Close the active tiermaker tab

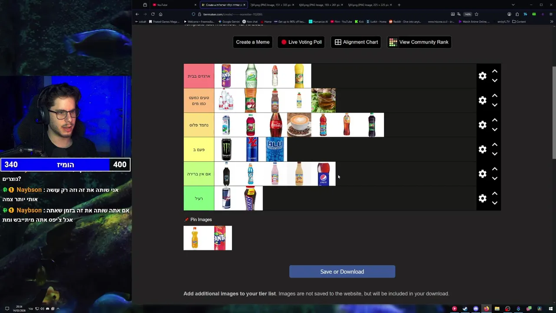pos(244,5)
